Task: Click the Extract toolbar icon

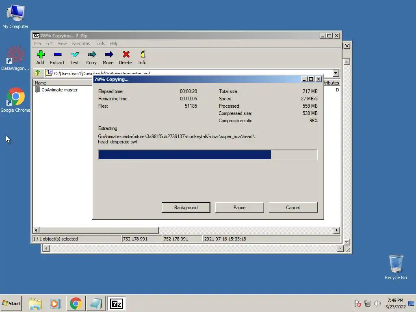Action: coord(57,57)
